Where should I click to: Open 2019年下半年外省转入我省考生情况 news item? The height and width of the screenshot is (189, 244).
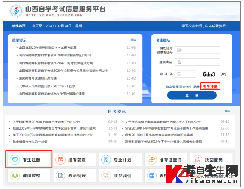click(x=163, y=142)
